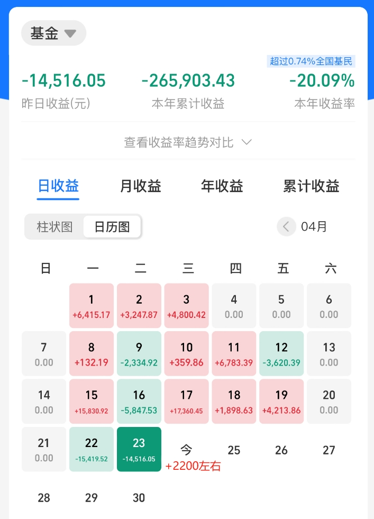Select highlighted April 23 cell -14,516.05

pyautogui.click(x=139, y=449)
